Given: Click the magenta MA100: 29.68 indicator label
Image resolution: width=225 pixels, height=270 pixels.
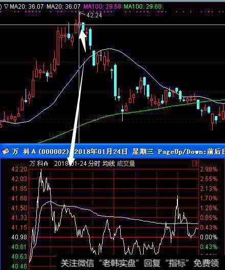Looking at the screenshot, I should (x=102, y=7).
